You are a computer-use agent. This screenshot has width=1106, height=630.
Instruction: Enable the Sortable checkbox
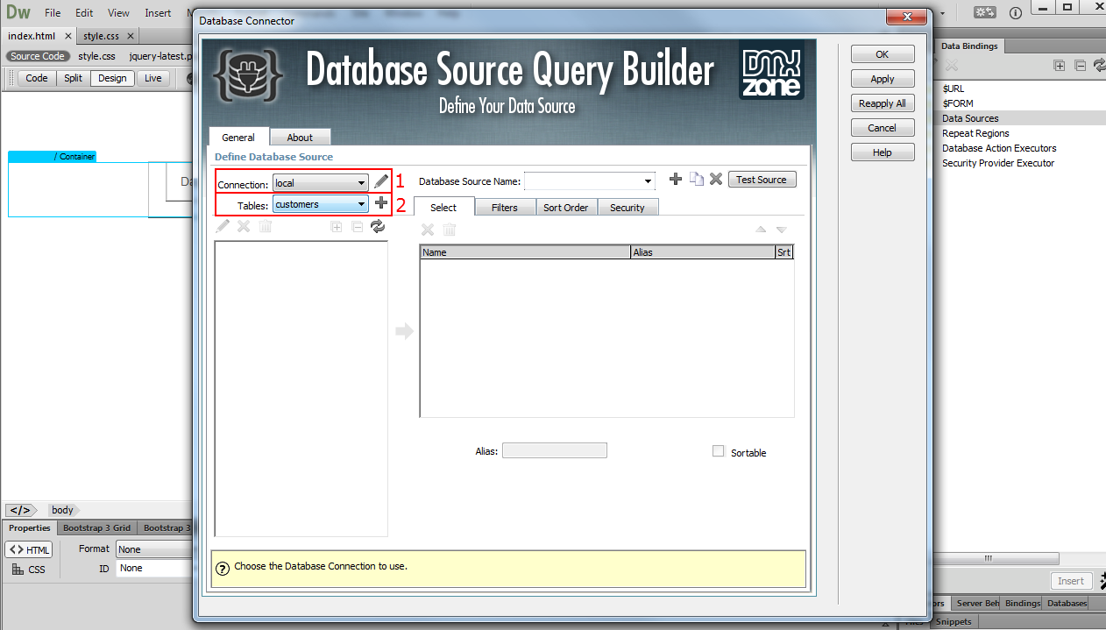click(x=719, y=451)
